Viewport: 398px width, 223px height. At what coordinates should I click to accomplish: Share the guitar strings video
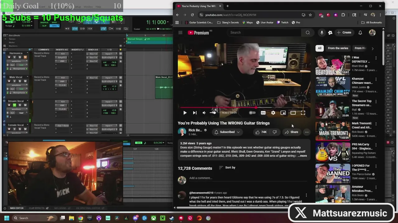[291, 132]
